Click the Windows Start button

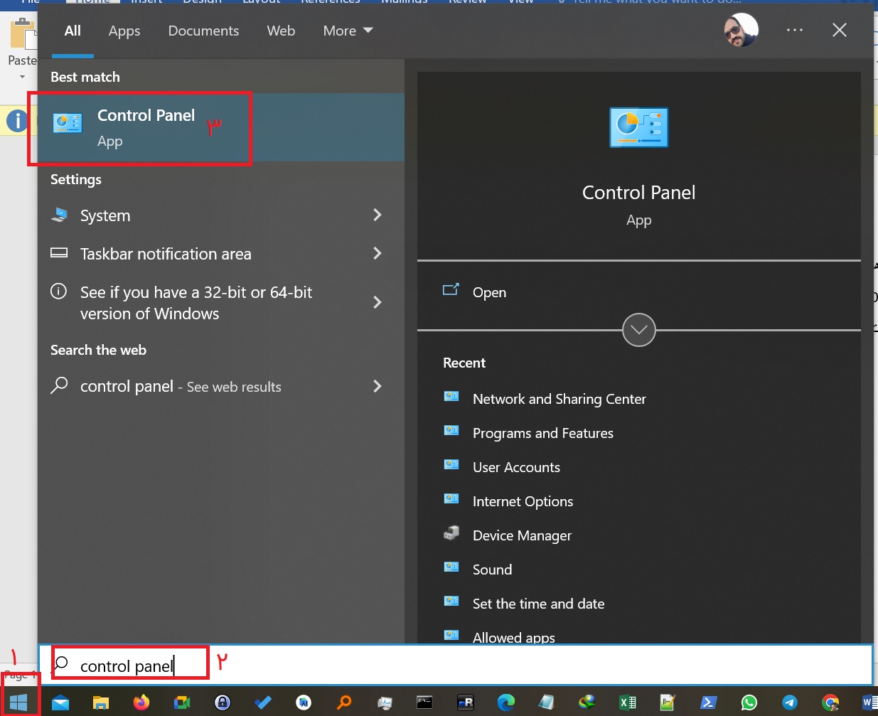18,702
